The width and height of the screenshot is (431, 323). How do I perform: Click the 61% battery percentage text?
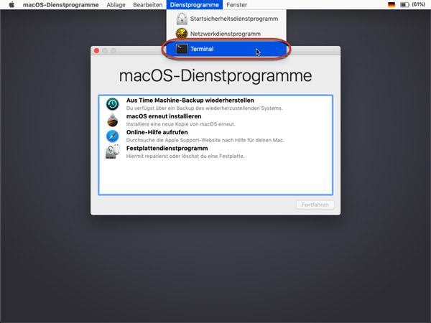click(x=419, y=5)
